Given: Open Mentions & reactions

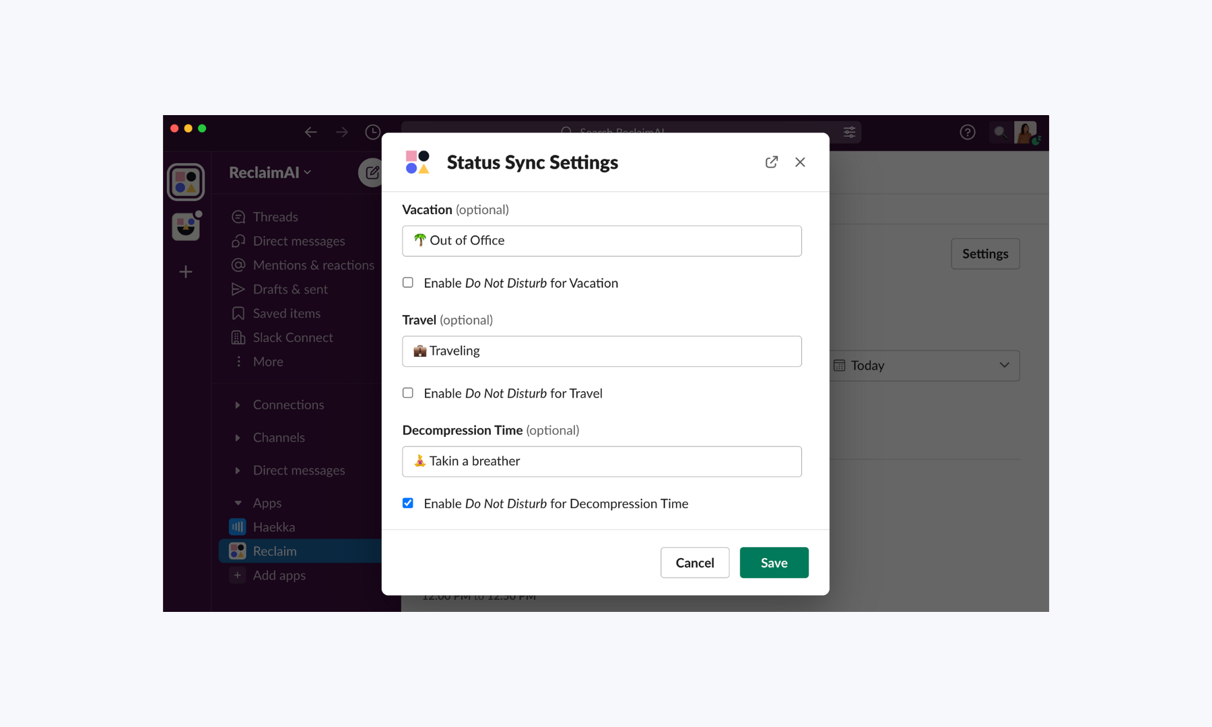Looking at the screenshot, I should [x=314, y=265].
